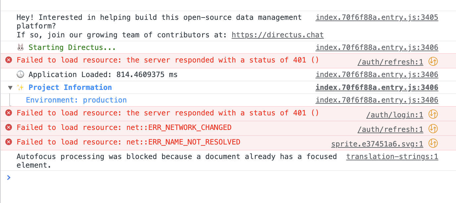Click network request icon beside sprite.e37451a6.svg:1
Screen dimensions: 456x203
tap(433, 143)
